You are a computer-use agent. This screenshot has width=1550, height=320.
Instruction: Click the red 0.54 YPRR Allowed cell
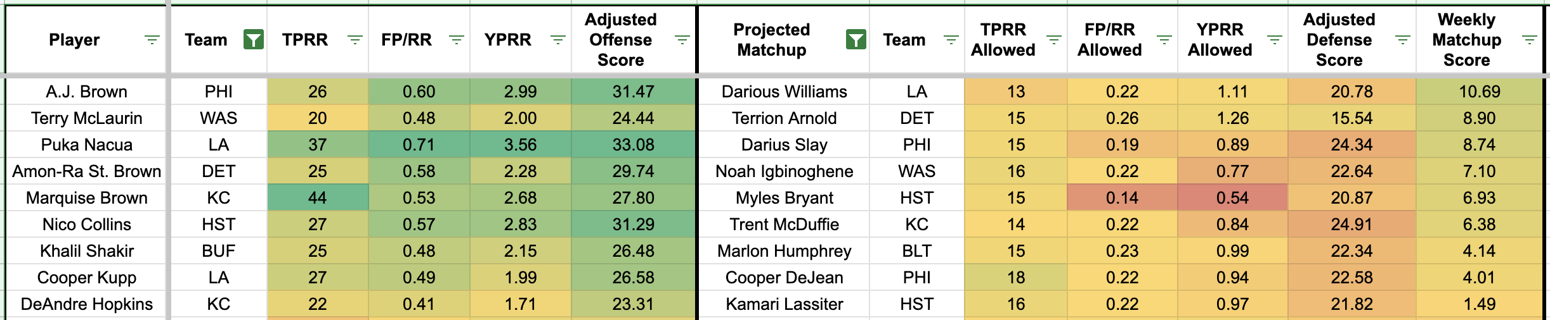1232,198
